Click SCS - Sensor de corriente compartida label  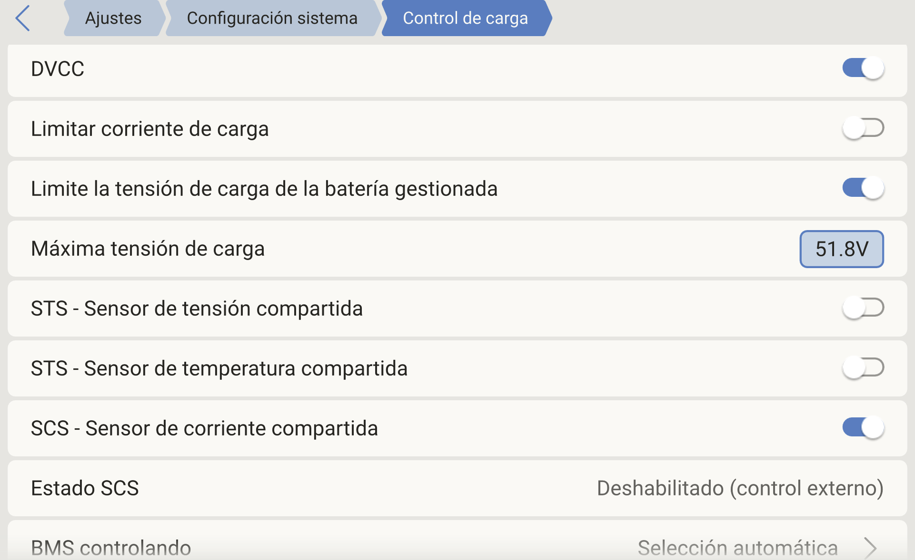(204, 428)
